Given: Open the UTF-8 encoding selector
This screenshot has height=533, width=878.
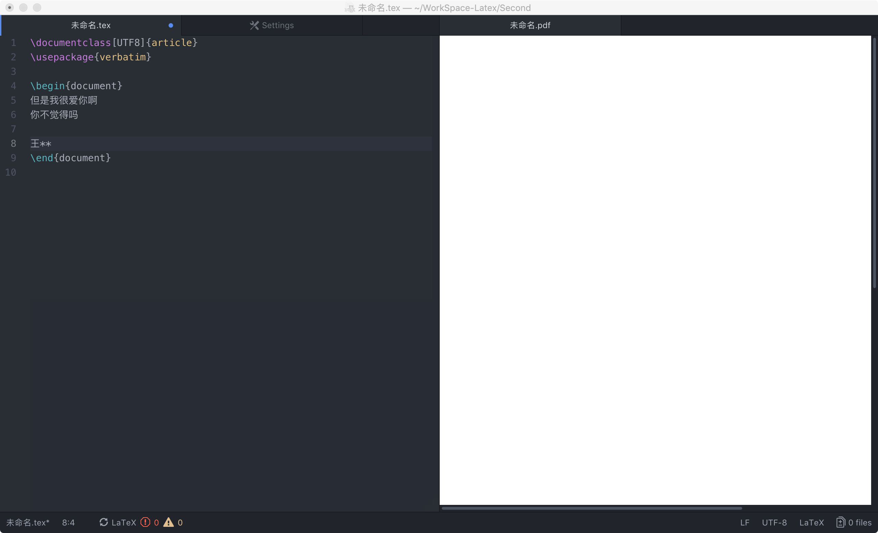Looking at the screenshot, I should click(774, 522).
